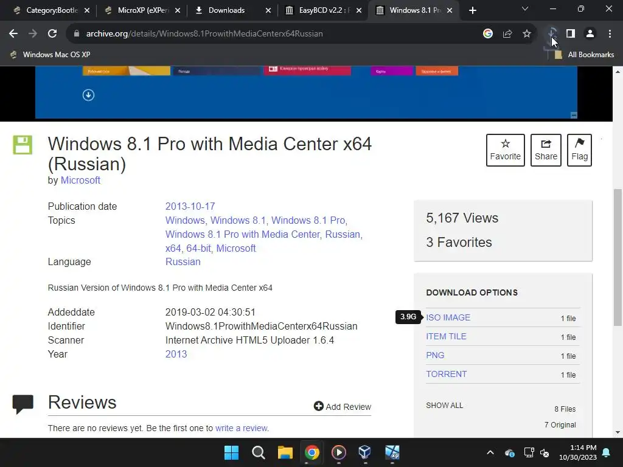Open the Windows Mac OS XP bookmark

pyautogui.click(x=50, y=55)
